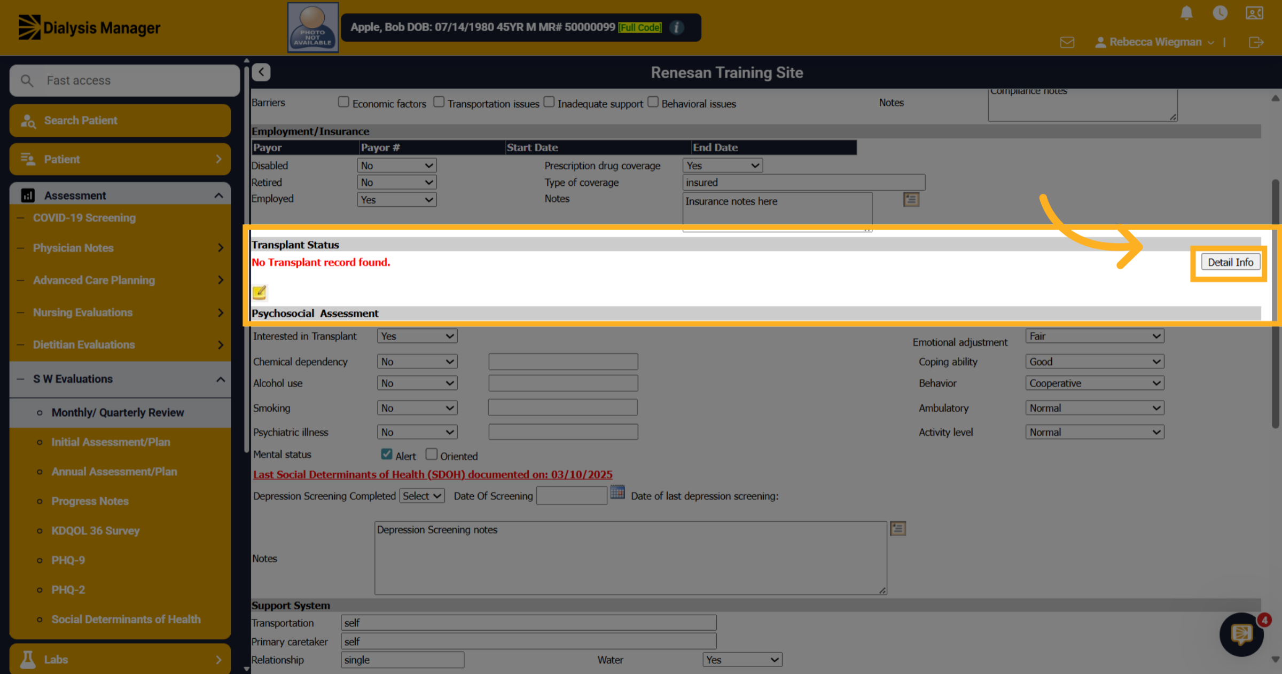Screen dimensions: 1282x674
Task: Open the contact card icon
Action: click(1254, 13)
